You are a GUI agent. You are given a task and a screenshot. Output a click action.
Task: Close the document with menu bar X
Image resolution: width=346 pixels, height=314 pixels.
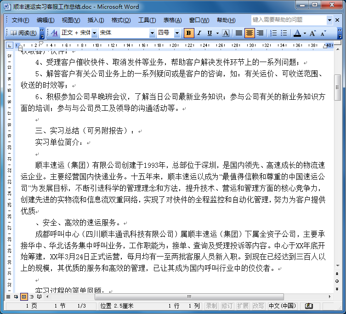337,20
